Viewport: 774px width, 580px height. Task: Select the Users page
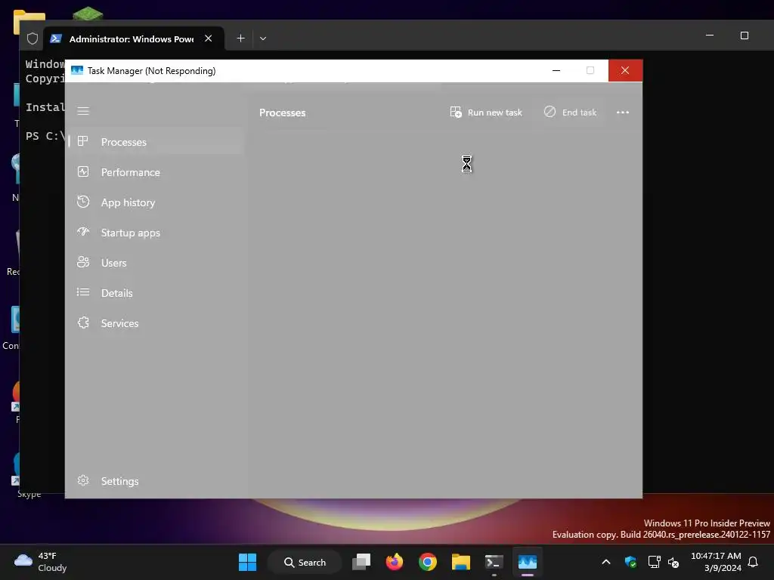[156, 263]
